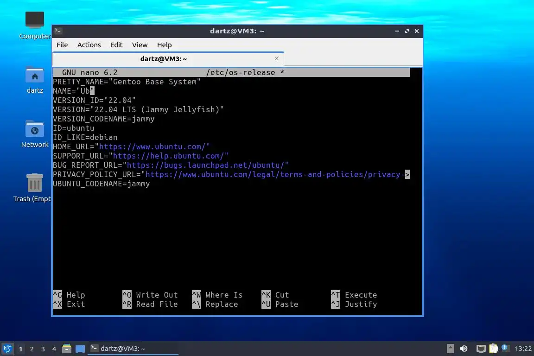Open the Edit menu
534x356 pixels.
116,45
